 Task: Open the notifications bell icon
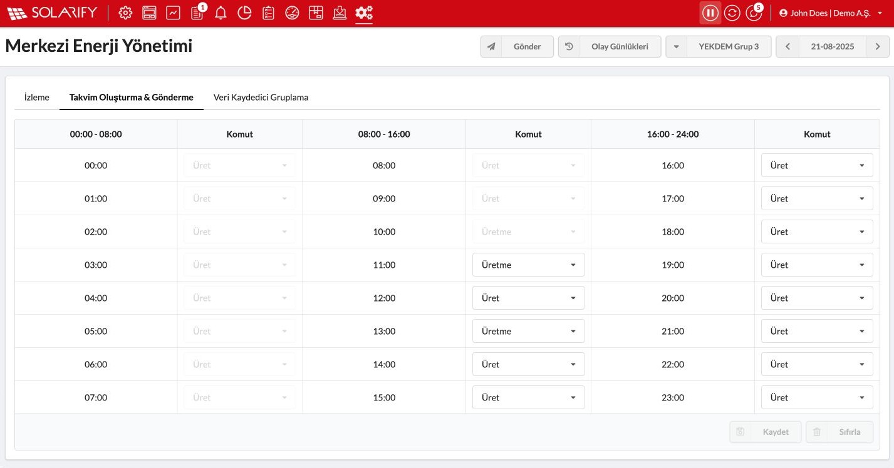(x=221, y=13)
